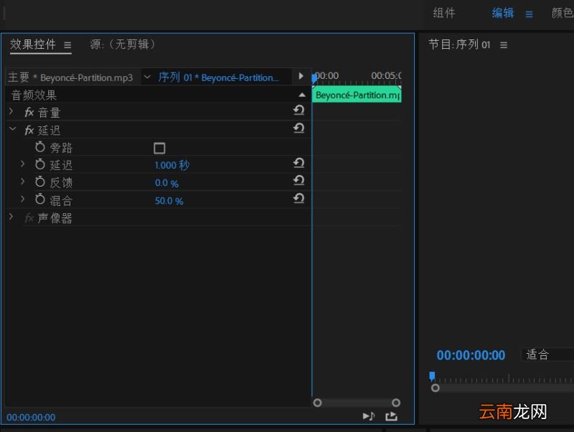
Task: Expand the 混合 parameter
Action: coord(23,199)
